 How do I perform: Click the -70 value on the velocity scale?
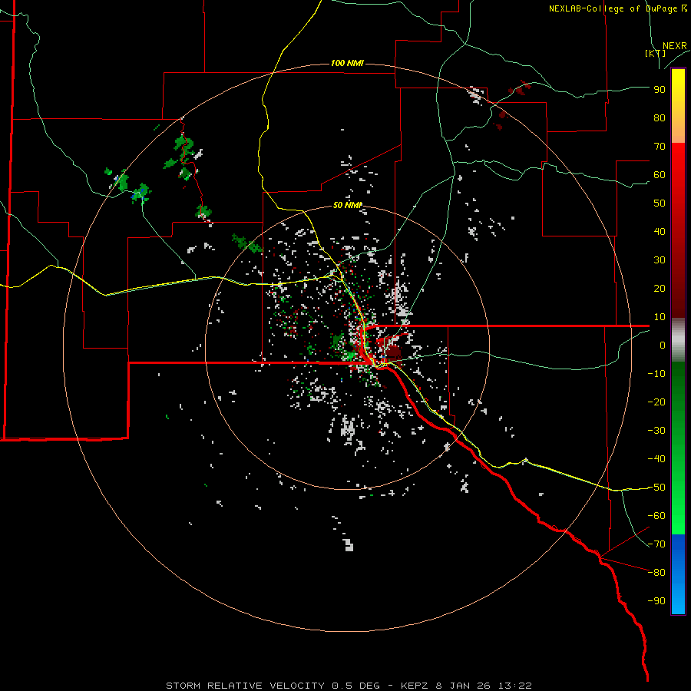pos(656,544)
